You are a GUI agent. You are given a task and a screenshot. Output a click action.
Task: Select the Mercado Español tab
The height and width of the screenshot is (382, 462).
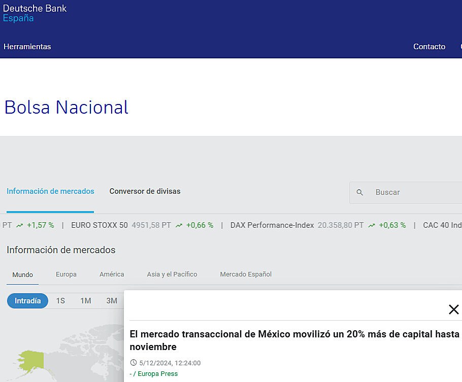246,274
